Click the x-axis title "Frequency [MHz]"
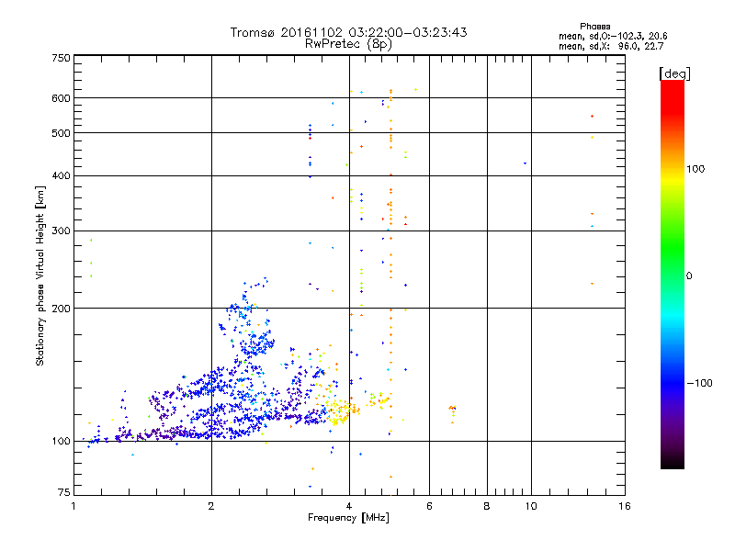This screenshot has width=735, height=551. coord(348,518)
